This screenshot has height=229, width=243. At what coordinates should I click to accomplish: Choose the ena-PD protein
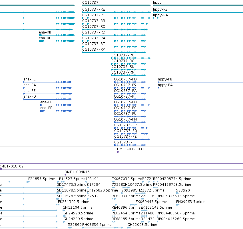coord(30,96)
